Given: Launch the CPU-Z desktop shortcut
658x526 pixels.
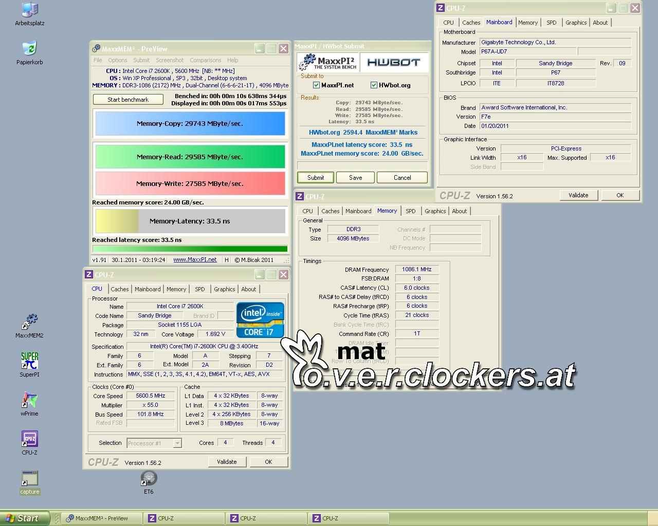Looking at the screenshot, I should pyautogui.click(x=29, y=443).
